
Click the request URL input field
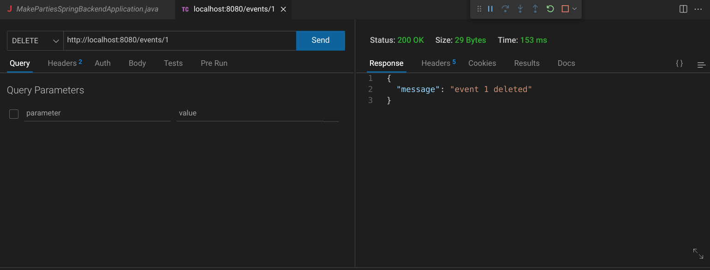(x=179, y=40)
